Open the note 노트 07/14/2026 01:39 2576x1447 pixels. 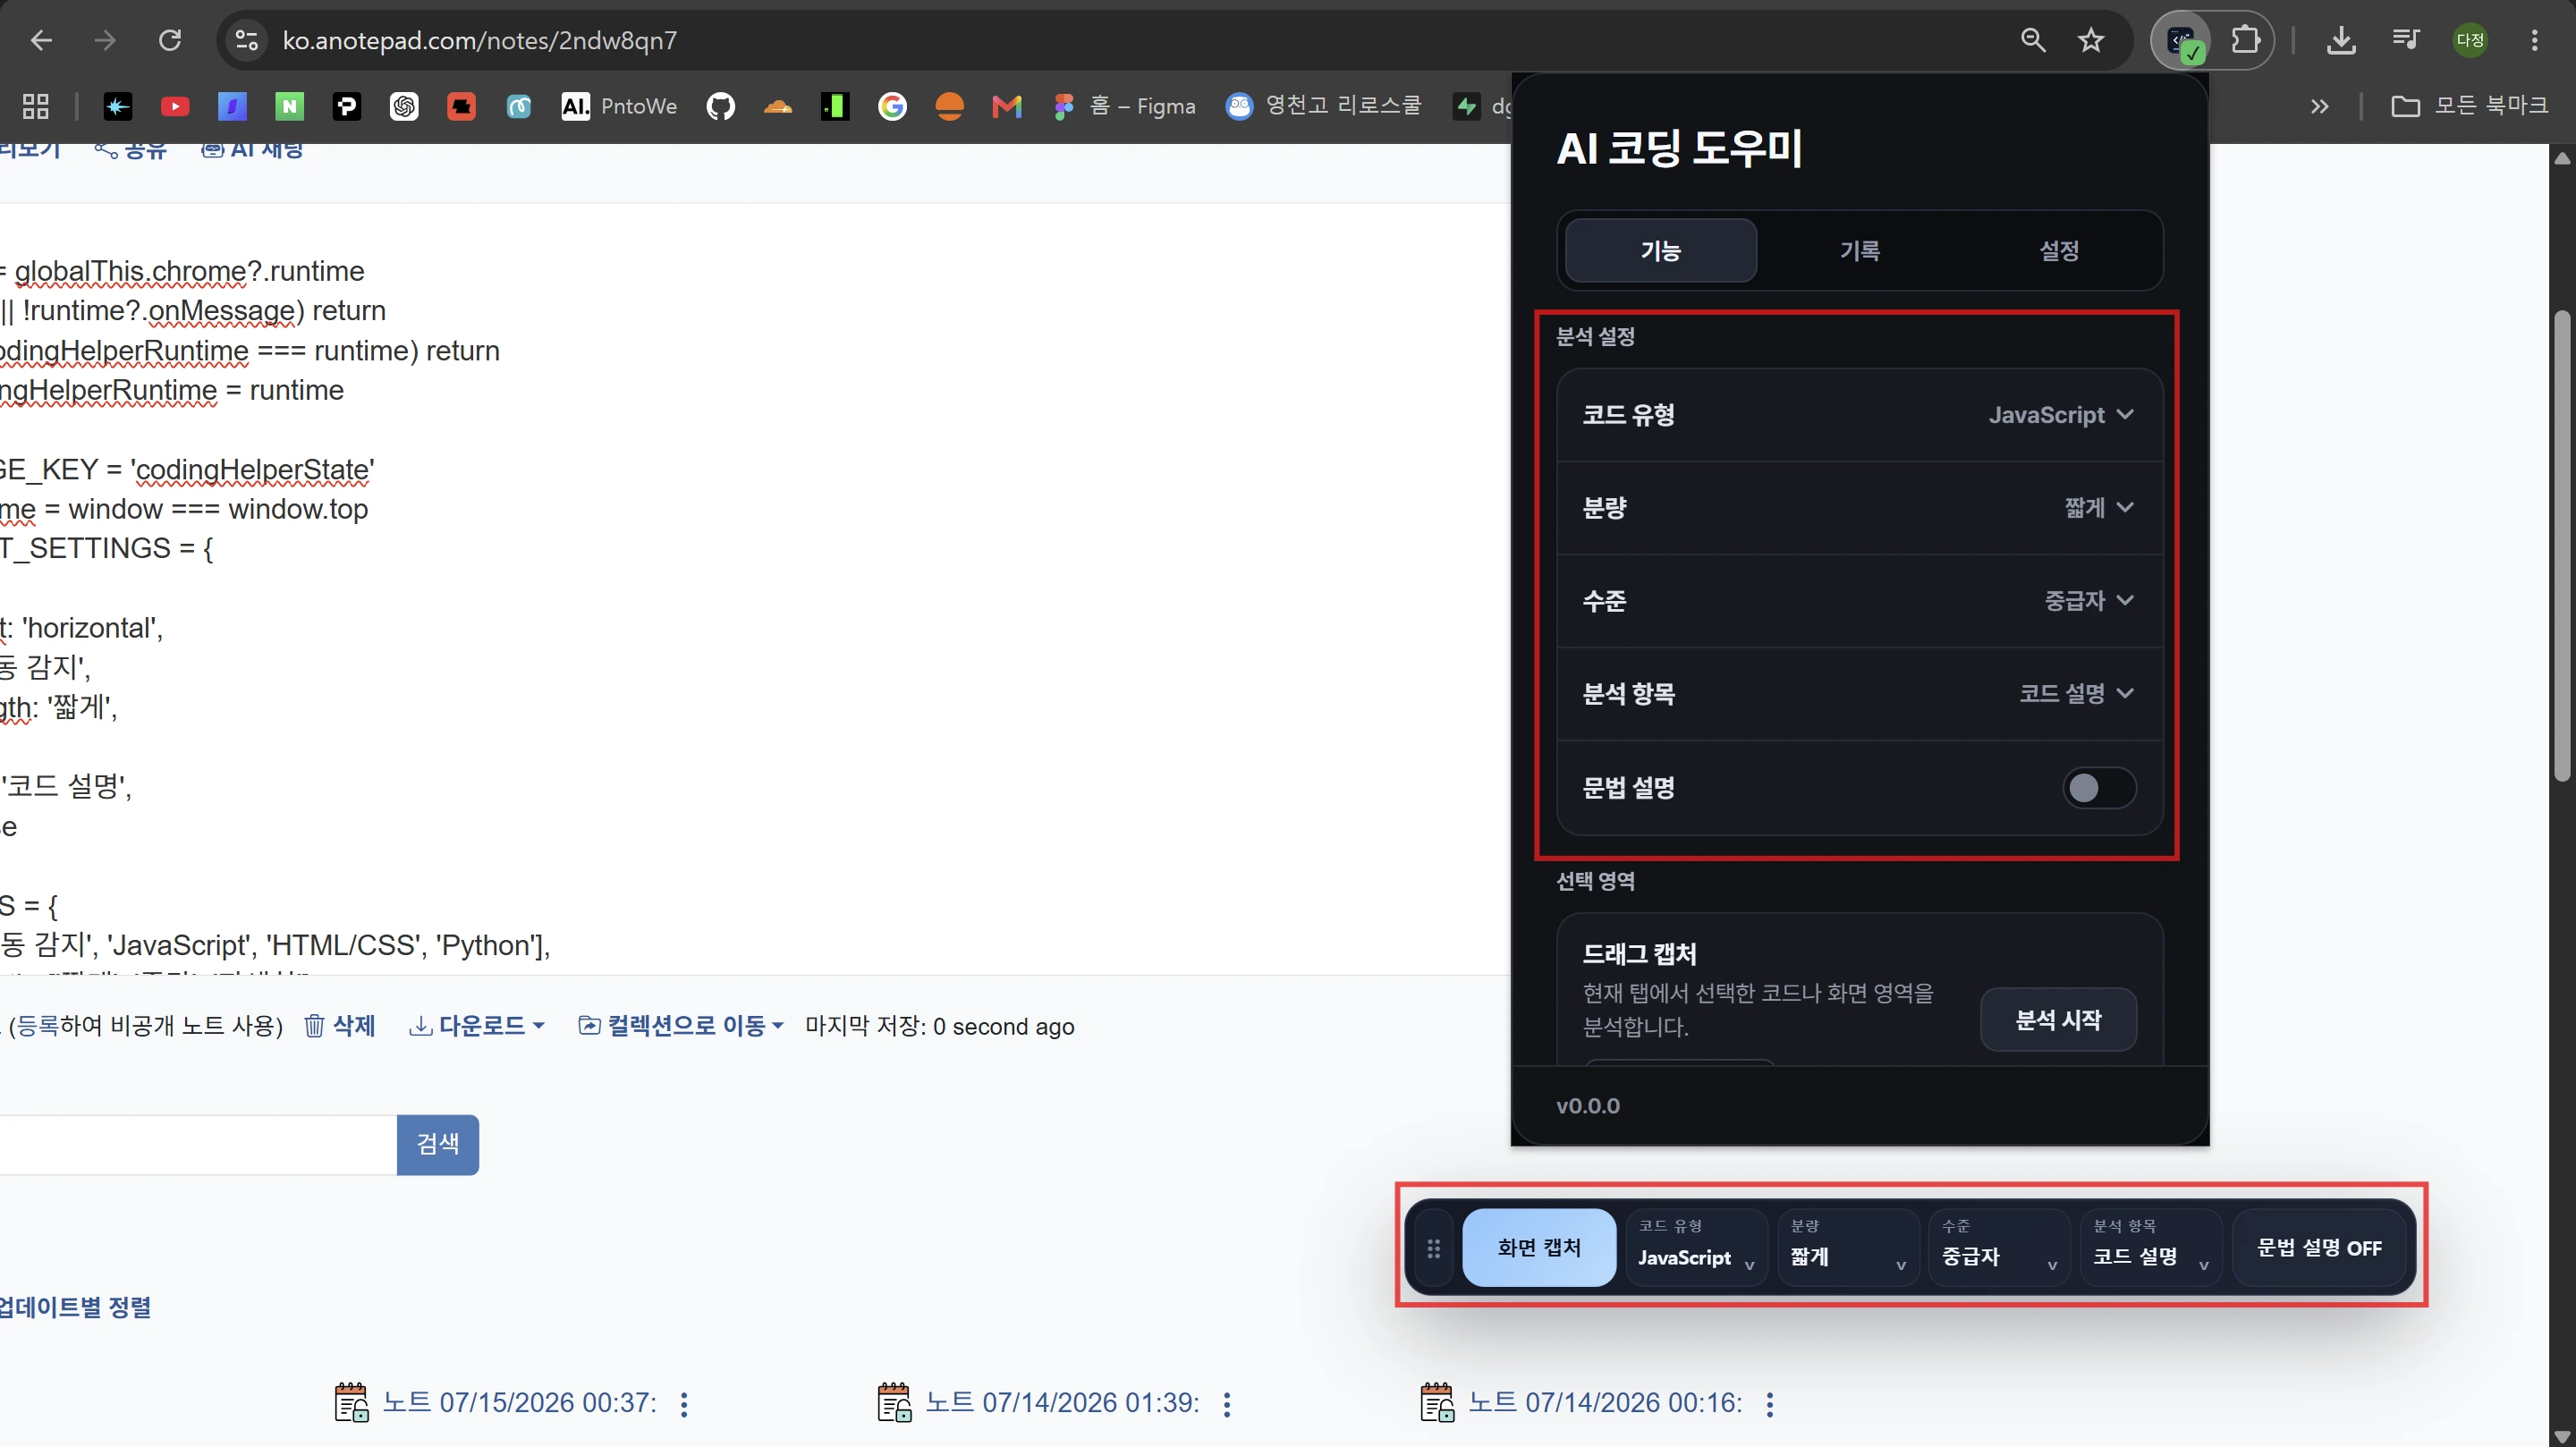1062,1403
